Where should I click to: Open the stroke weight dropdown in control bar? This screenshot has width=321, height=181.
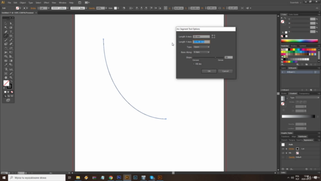pos(49,8)
